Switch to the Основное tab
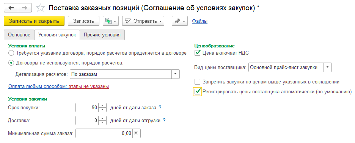This screenshot has width=355, height=143. coord(19,35)
